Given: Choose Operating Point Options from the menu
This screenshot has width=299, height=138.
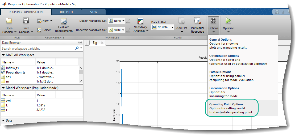Looking at the screenshot, I should click(x=243, y=108).
